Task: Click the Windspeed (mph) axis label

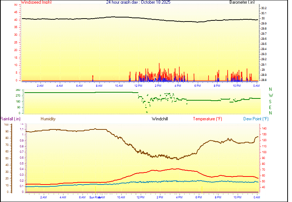Action: point(36,2)
